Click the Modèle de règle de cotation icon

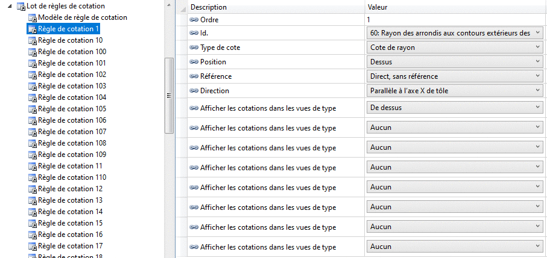point(33,17)
